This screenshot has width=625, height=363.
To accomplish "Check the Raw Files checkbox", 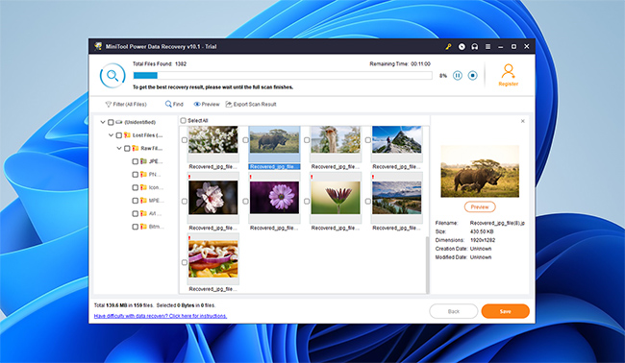I will point(127,149).
